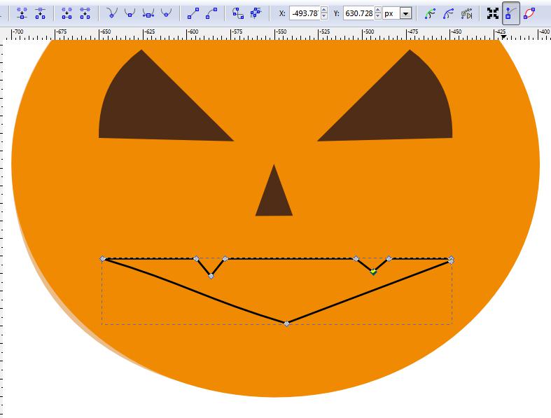Click the break path at nodes icon
This screenshot has width=551, height=418.
point(41,13)
